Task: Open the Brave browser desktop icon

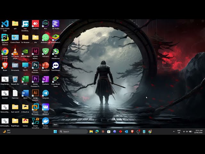Action: [5, 66]
